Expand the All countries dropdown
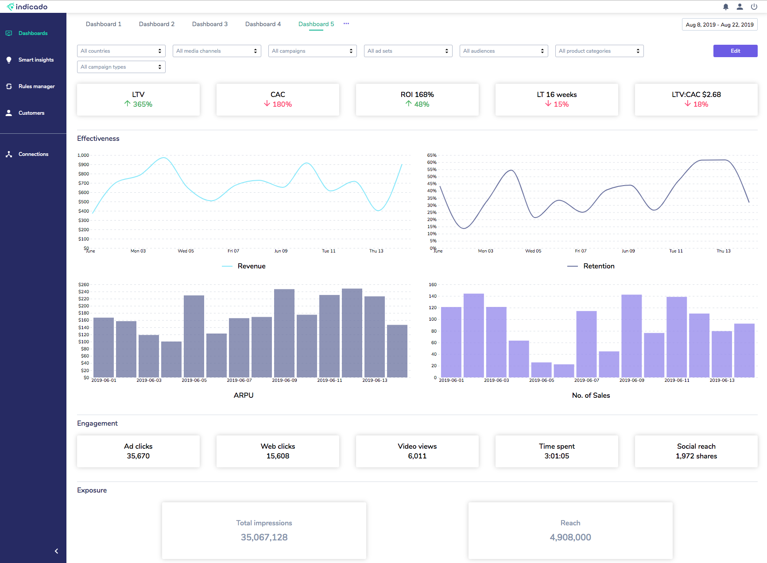Screen dimensions: 767x563 point(121,51)
